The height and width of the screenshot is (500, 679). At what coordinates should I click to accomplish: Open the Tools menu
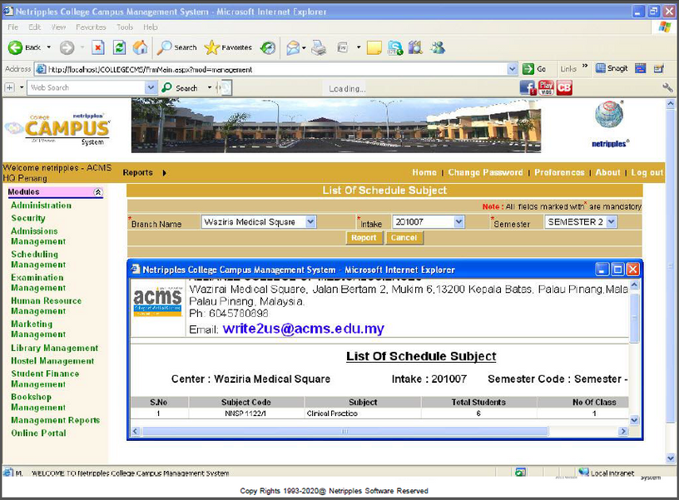point(125,27)
